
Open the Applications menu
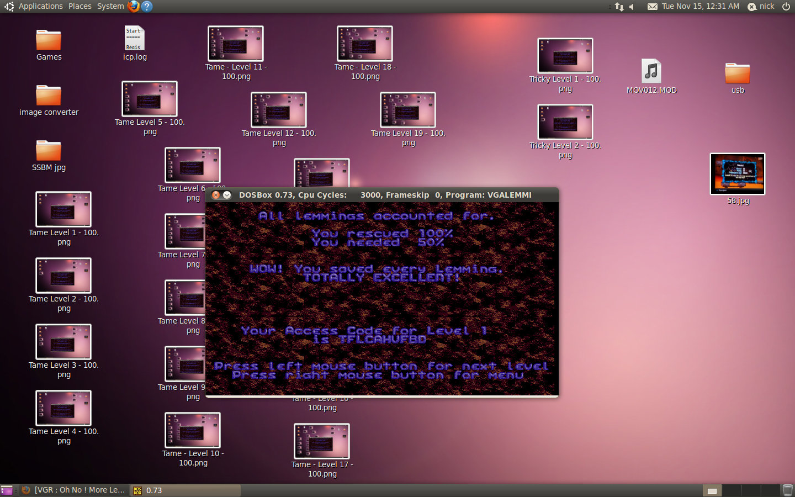[x=40, y=6]
